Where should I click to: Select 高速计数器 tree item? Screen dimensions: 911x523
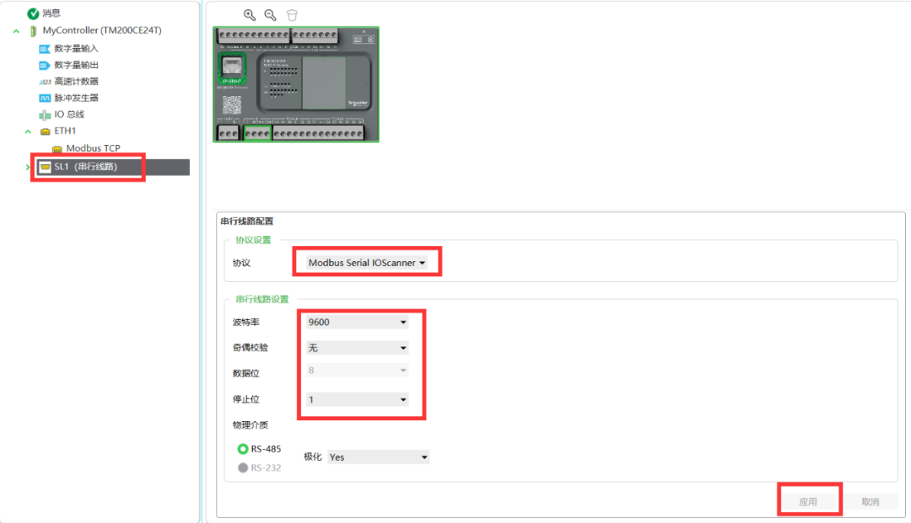(76, 81)
